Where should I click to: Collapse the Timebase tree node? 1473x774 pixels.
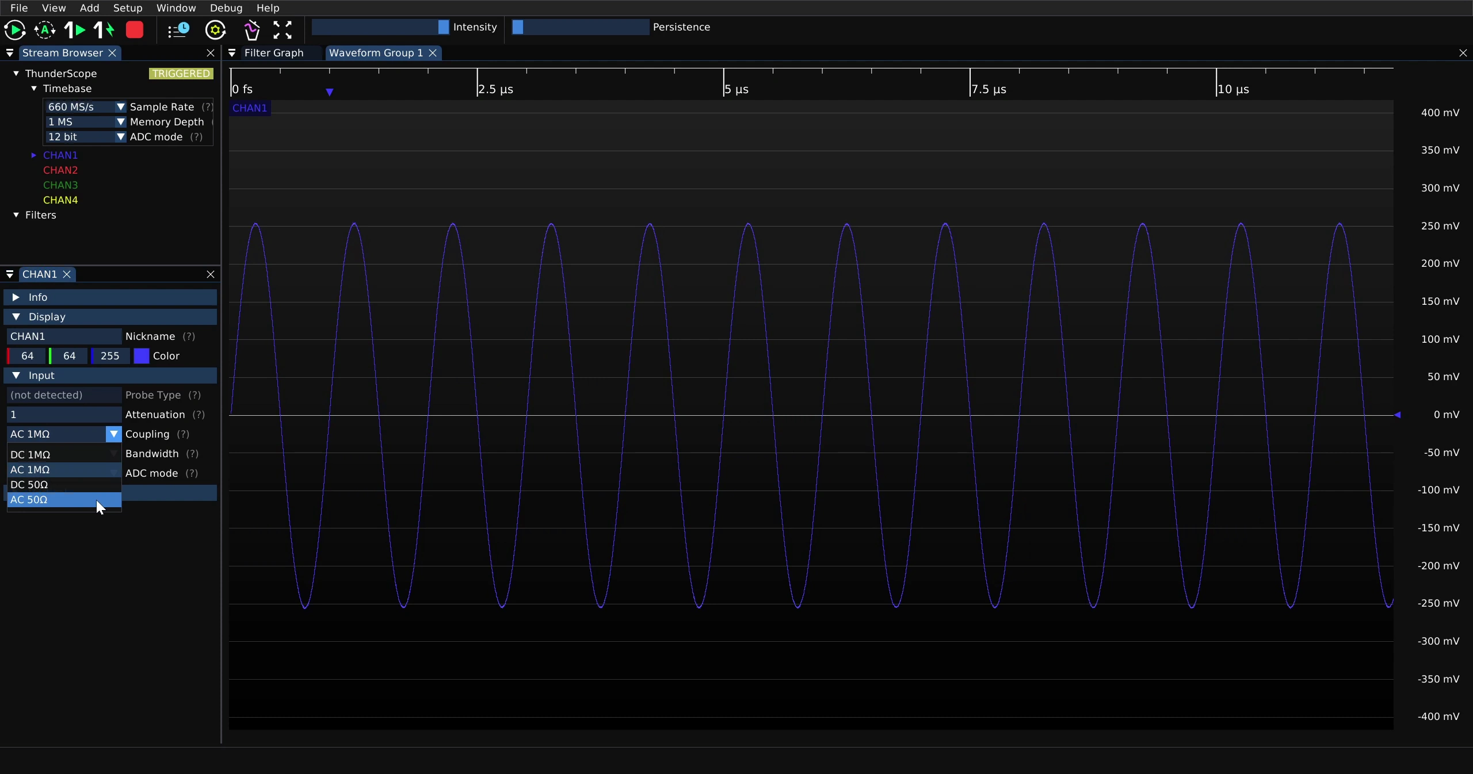(x=34, y=89)
